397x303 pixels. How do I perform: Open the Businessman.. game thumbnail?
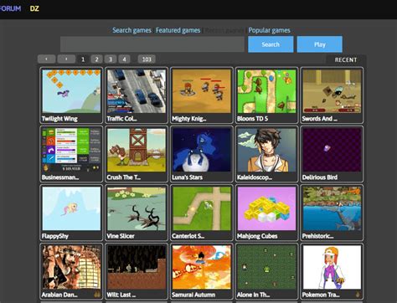pos(71,150)
